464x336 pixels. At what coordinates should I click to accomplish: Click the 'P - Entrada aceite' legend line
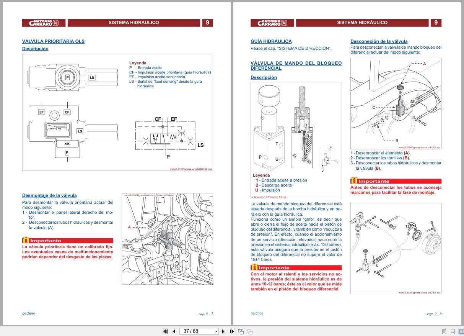coord(146,67)
